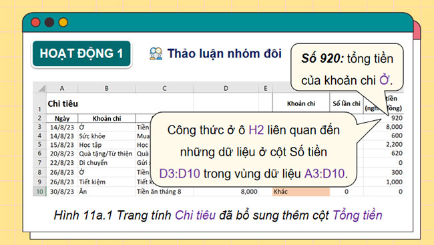Click the HOẠT ĐỘNG 1 button

coord(81,53)
